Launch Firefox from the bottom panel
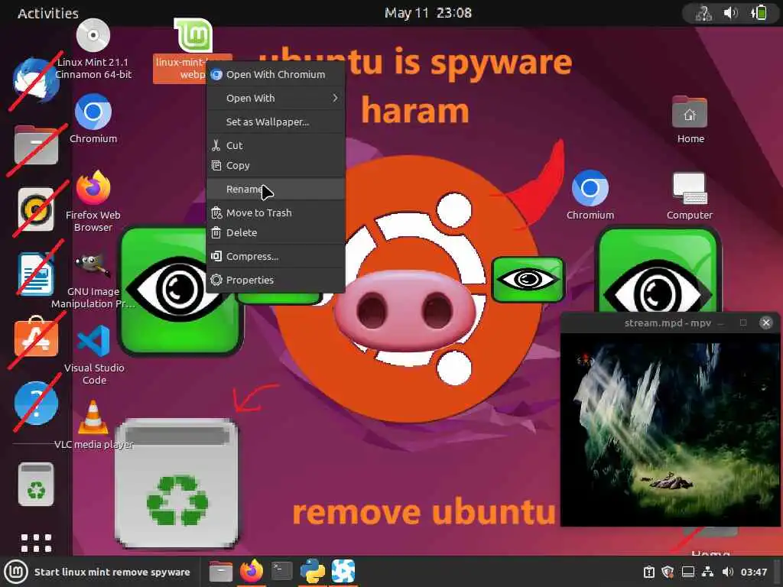Screen dimensions: 783x587 [251, 571]
